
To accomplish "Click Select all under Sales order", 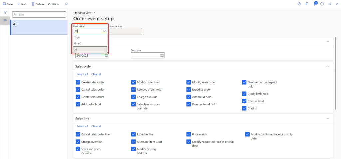I will (82, 74).
